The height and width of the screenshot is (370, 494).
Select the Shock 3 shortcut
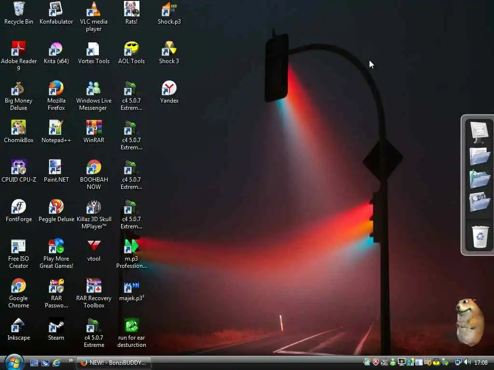tap(169, 53)
